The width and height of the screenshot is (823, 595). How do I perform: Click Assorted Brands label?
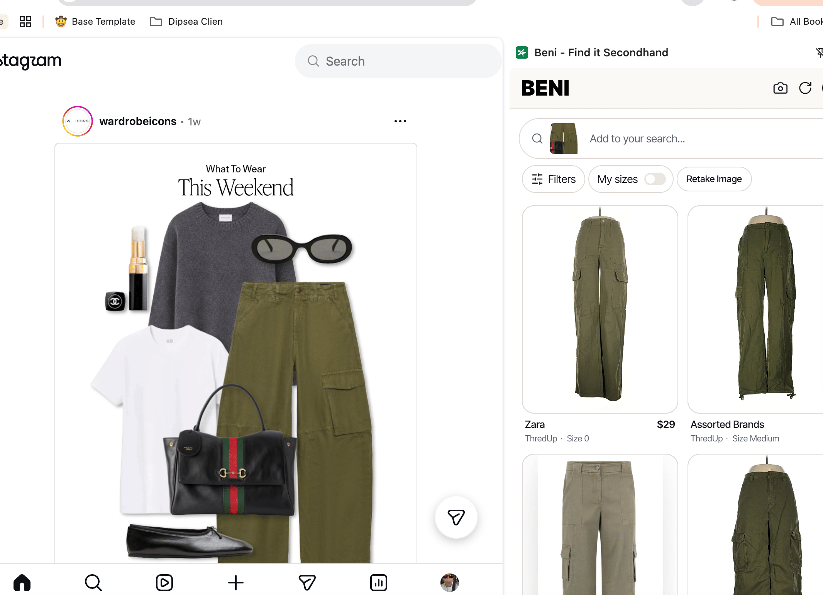tap(727, 424)
